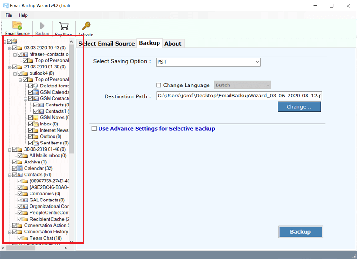Viewport: 357px width, 259px height.
Task: Click the GSM Calendar folder icon
Action: pyautogui.click(x=36, y=92)
